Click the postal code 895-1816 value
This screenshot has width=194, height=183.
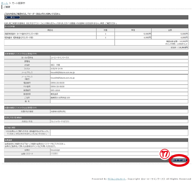55,90
